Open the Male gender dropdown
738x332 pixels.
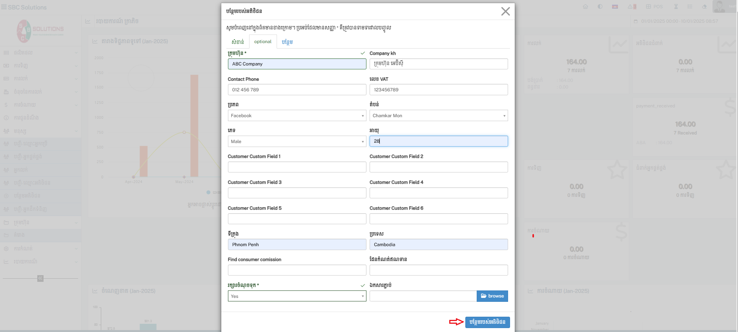[x=297, y=142]
